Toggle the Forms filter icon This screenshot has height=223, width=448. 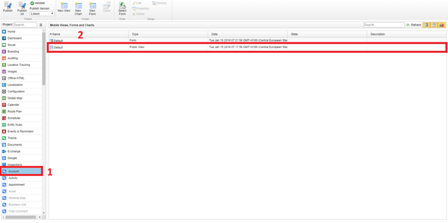(x=434, y=25)
